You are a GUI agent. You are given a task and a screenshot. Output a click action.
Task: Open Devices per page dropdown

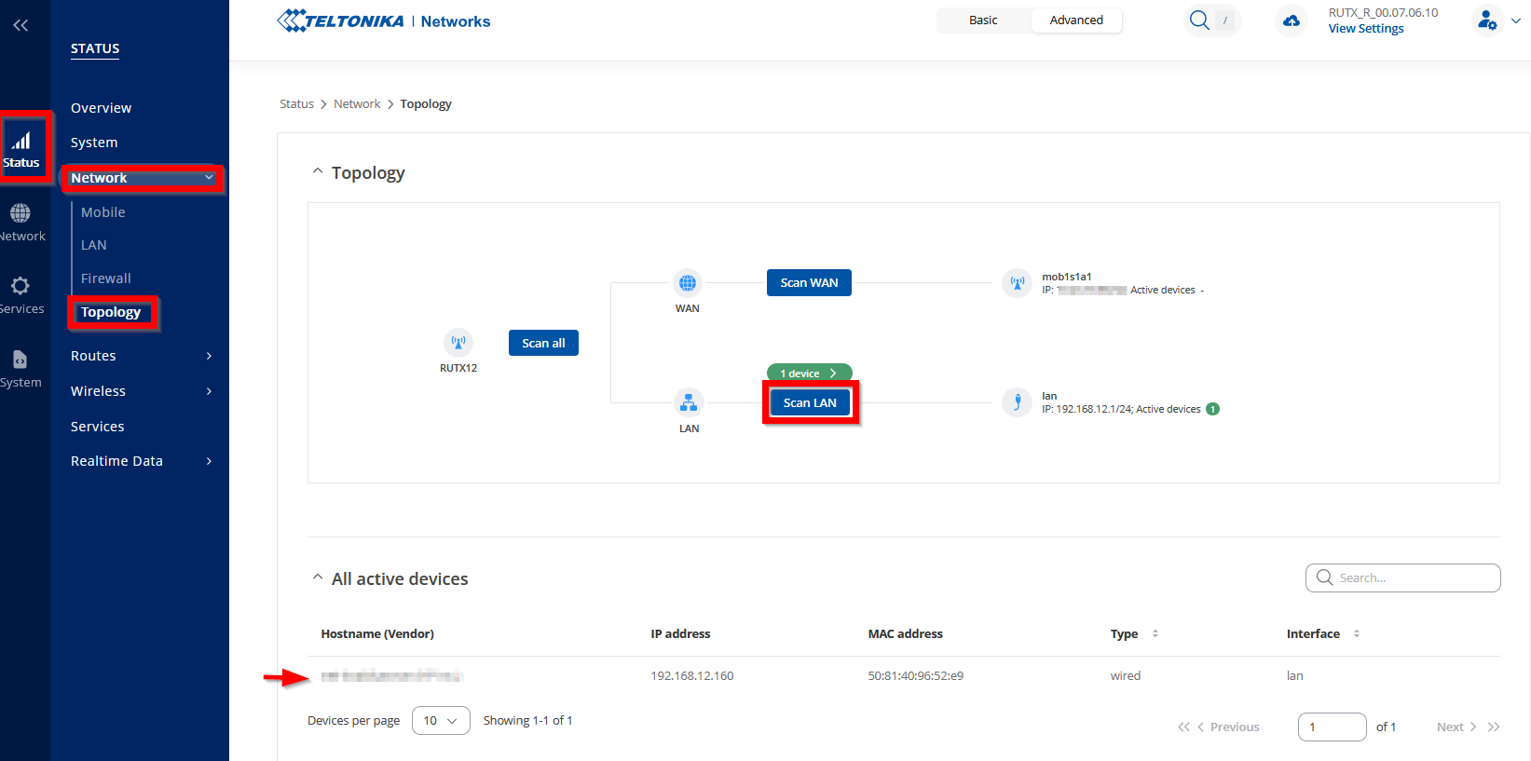pyautogui.click(x=441, y=721)
